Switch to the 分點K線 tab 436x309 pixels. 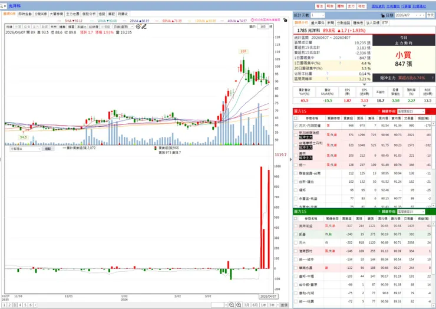click(x=41, y=14)
